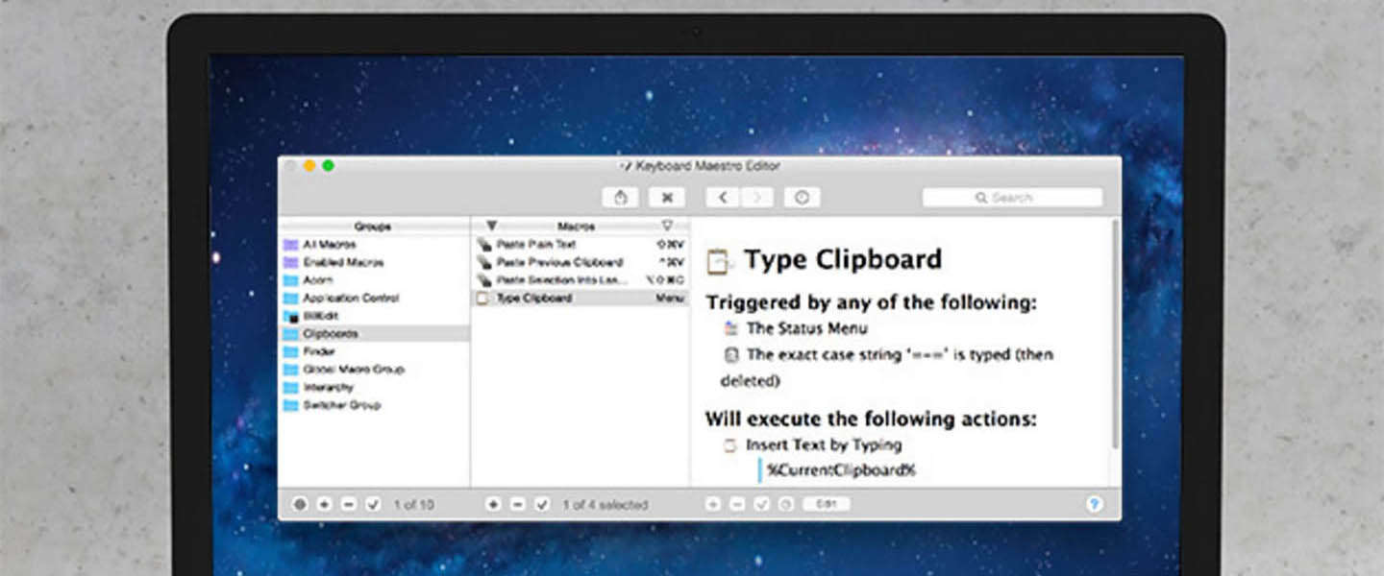Image resolution: width=1384 pixels, height=576 pixels.
Task: Click the Paste Plain Text macro icon
Action: click(x=484, y=245)
